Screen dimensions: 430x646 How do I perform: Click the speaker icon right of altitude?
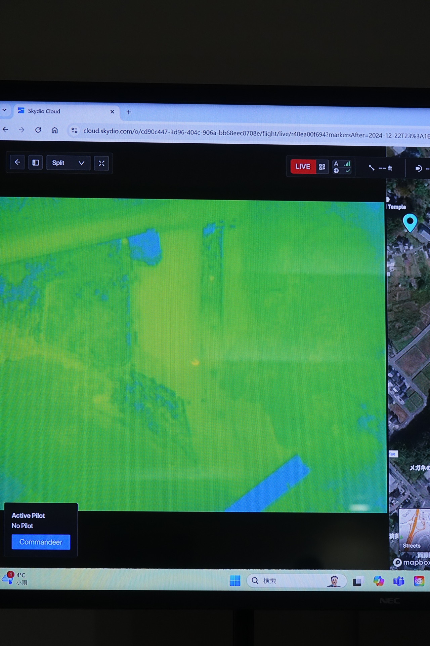[x=419, y=168]
